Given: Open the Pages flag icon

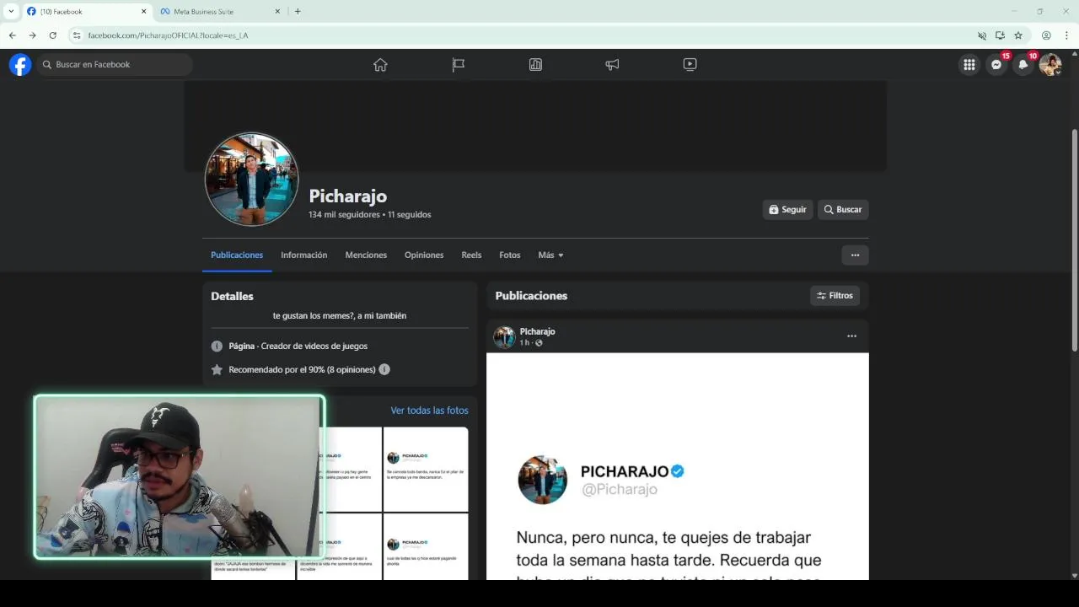Looking at the screenshot, I should tap(458, 64).
